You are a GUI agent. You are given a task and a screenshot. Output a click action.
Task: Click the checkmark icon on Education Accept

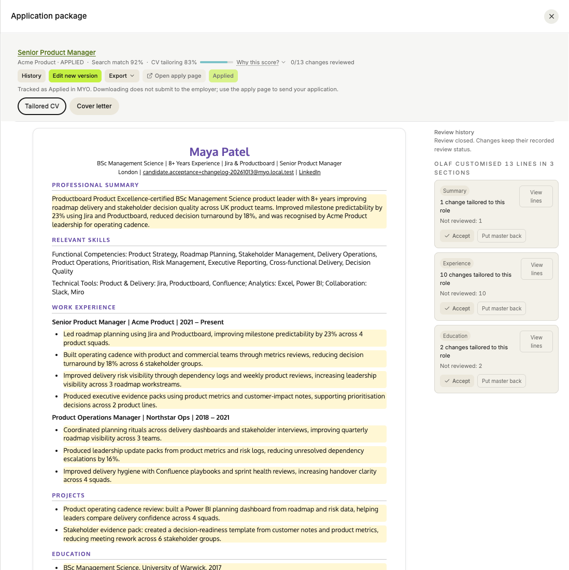tap(447, 381)
